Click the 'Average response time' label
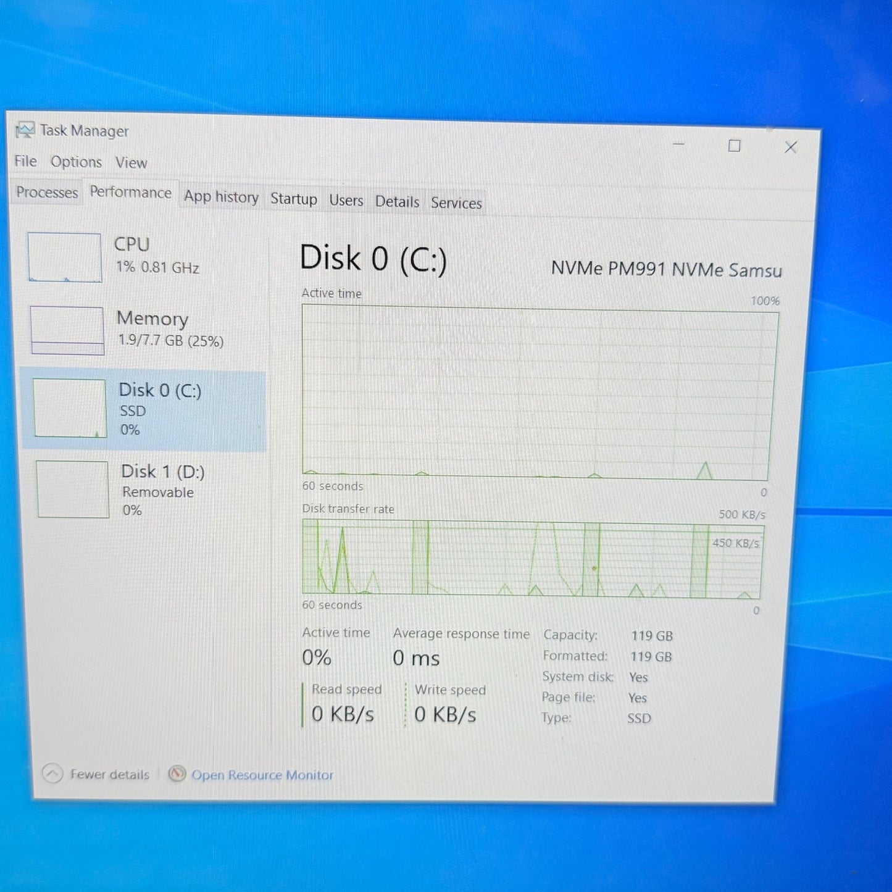892x892 pixels. point(461,633)
